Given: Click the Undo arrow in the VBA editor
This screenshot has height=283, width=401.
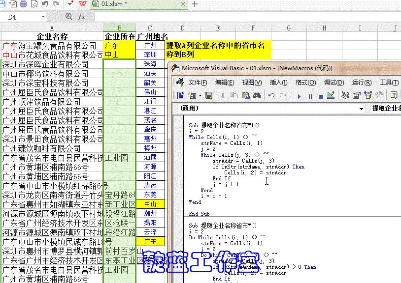Looking at the screenshot, I should click(270, 94).
